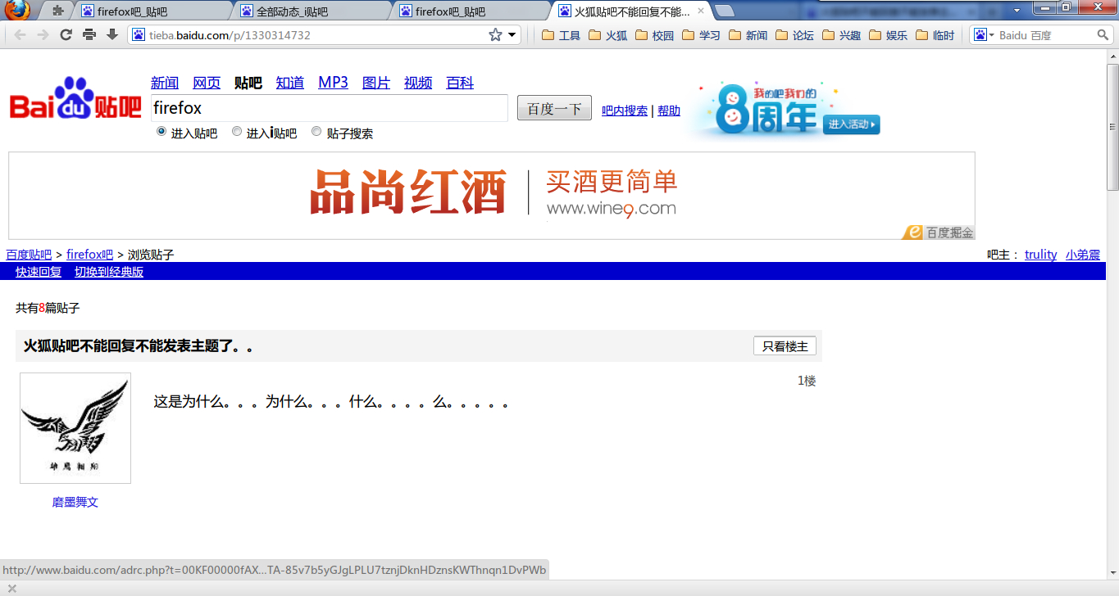Close the 火狐贴吧不能回复 tab
Screen dimensions: 1119x596
(701, 11)
